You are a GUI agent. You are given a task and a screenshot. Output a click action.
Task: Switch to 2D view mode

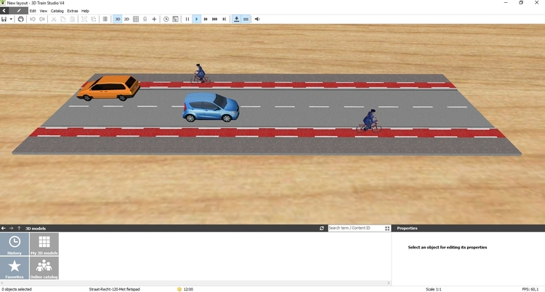(126, 19)
